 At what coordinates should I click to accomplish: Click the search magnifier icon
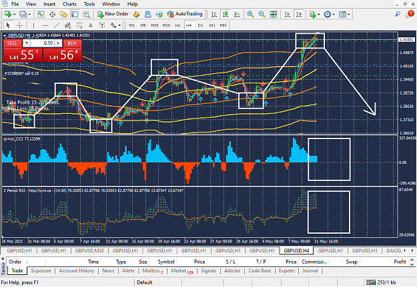[398, 14]
